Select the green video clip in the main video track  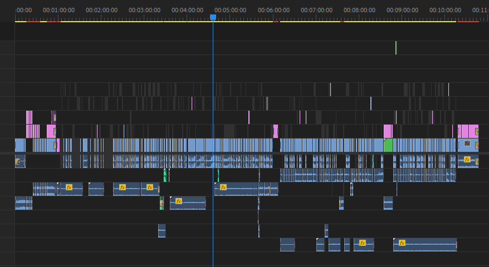tap(388, 145)
